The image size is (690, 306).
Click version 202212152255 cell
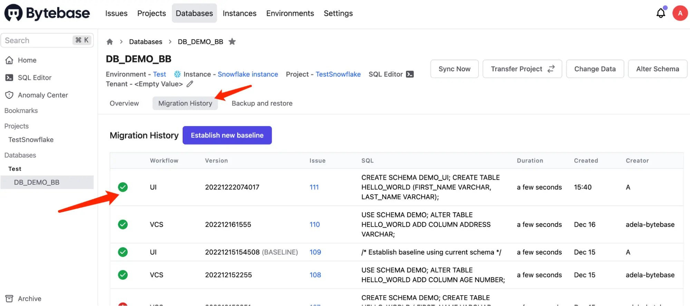229,275
